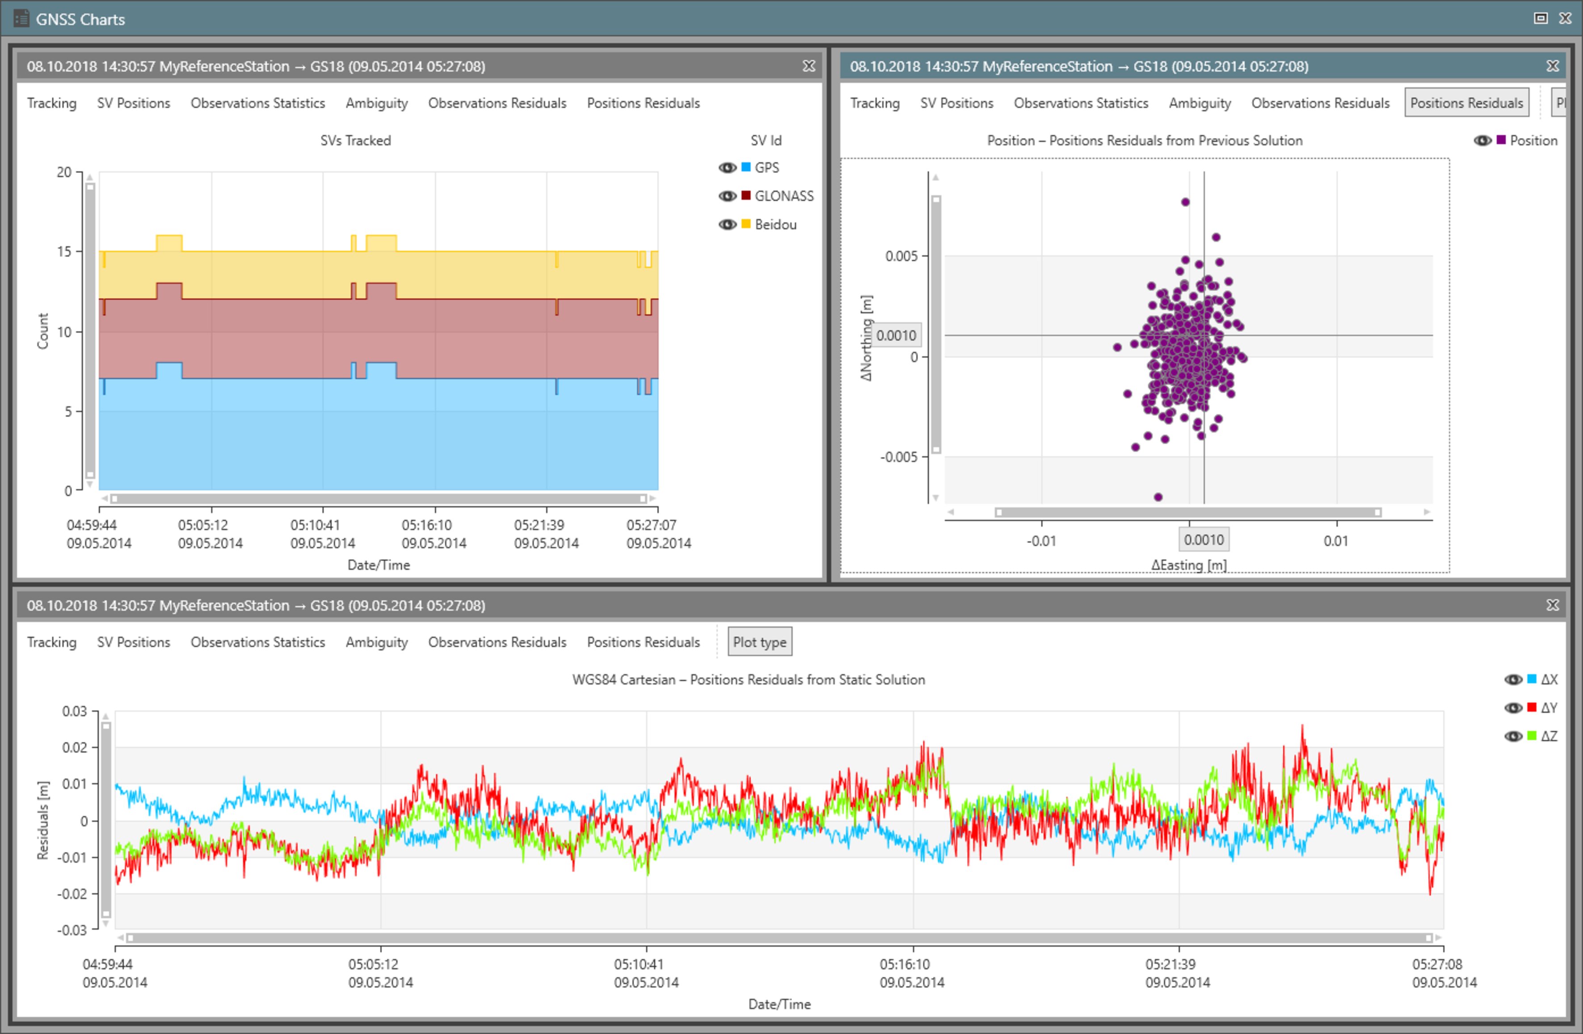1583x1034 pixels.
Task: Open Observations Residuals tab in top-right chart
Action: tap(1321, 103)
